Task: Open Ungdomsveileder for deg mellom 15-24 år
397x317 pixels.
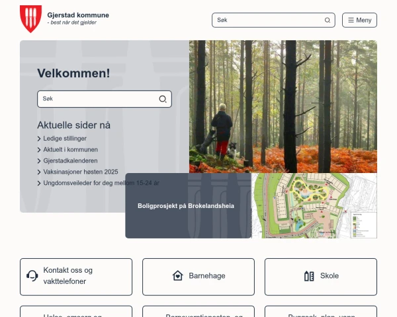Action: [101, 182]
